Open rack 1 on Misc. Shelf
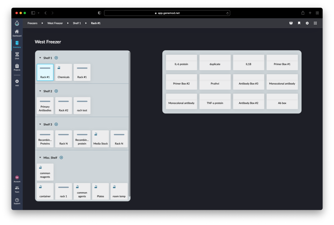The image size is (334, 225). pyautogui.click(x=64, y=192)
